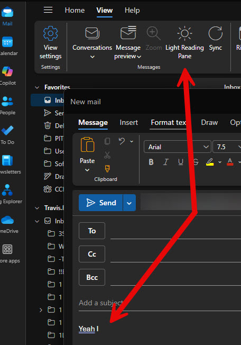This screenshot has width=241, height=345.
Task: Switch to the Draw tab
Action: click(209, 123)
